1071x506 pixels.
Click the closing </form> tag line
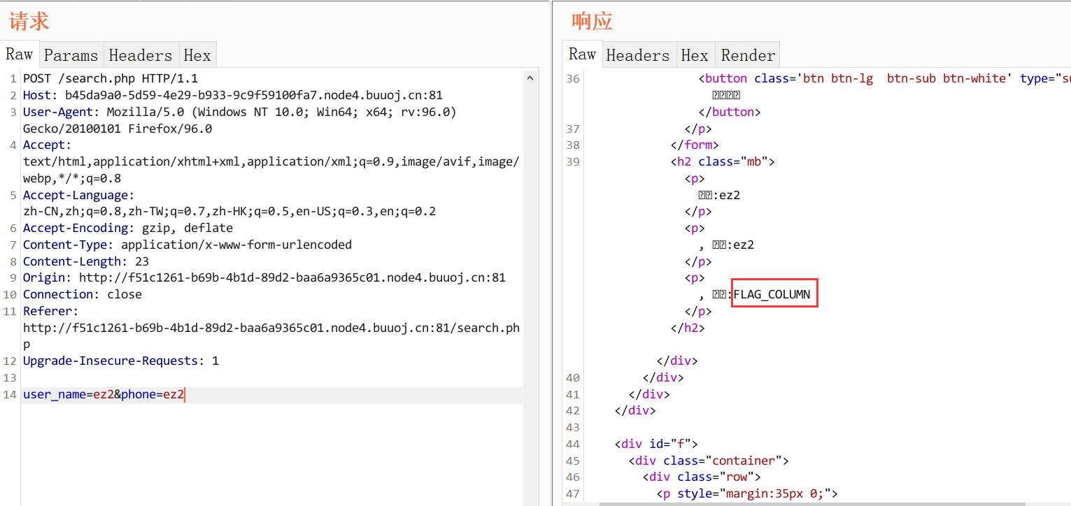[x=695, y=145]
